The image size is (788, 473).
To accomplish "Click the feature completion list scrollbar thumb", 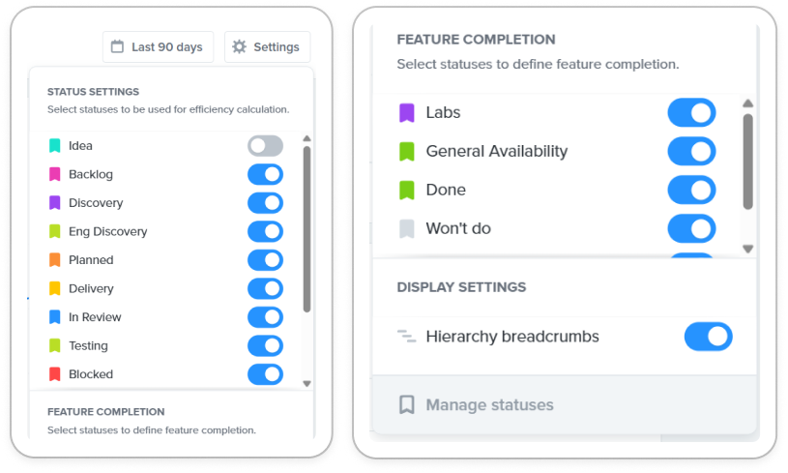I will click(747, 161).
